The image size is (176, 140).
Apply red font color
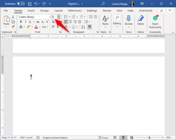(x=36, y=27)
